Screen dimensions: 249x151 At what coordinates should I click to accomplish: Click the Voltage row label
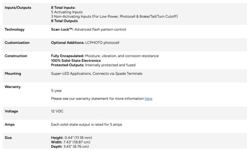coord(11,111)
